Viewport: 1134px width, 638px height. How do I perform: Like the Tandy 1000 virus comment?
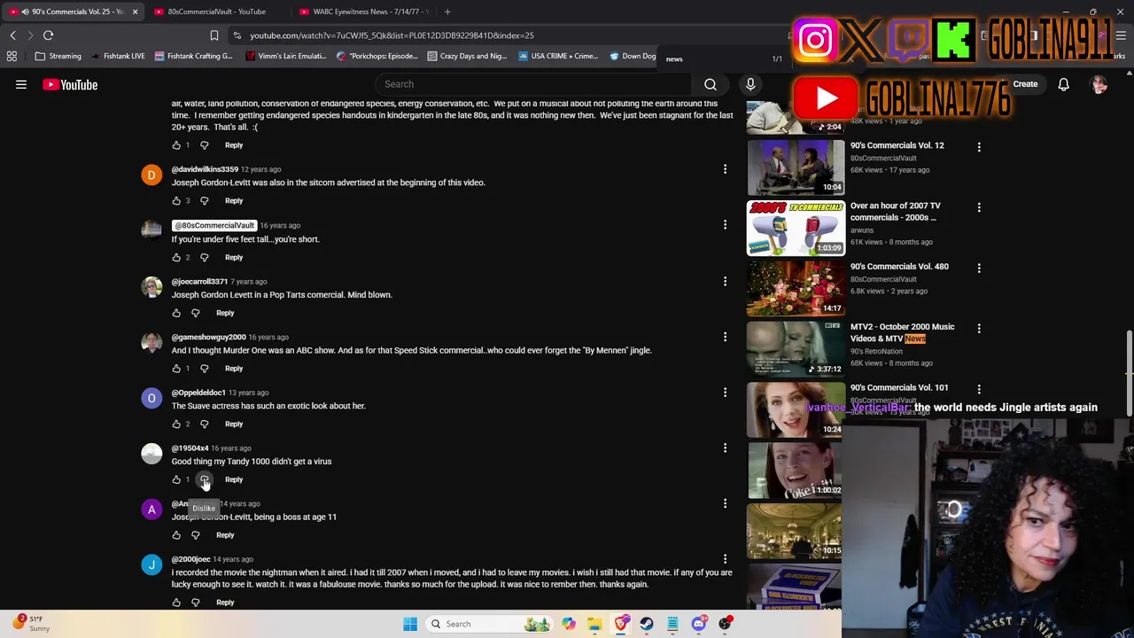176,479
